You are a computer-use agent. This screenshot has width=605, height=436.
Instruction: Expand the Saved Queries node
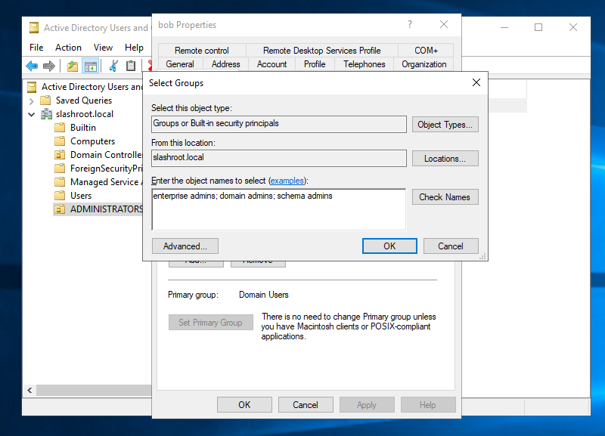31,100
